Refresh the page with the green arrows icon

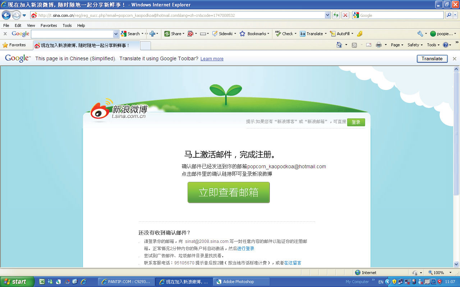(x=336, y=15)
